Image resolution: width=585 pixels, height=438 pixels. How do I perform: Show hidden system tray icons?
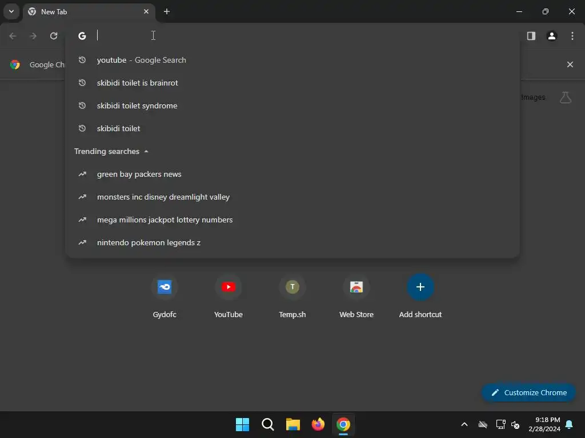[464, 424]
